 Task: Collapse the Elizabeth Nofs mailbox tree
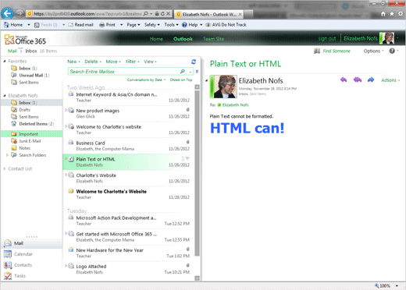point(5,96)
